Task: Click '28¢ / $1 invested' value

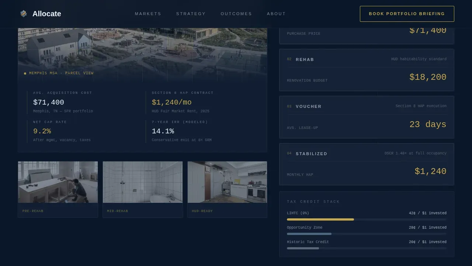Action: (x=428, y=228)
